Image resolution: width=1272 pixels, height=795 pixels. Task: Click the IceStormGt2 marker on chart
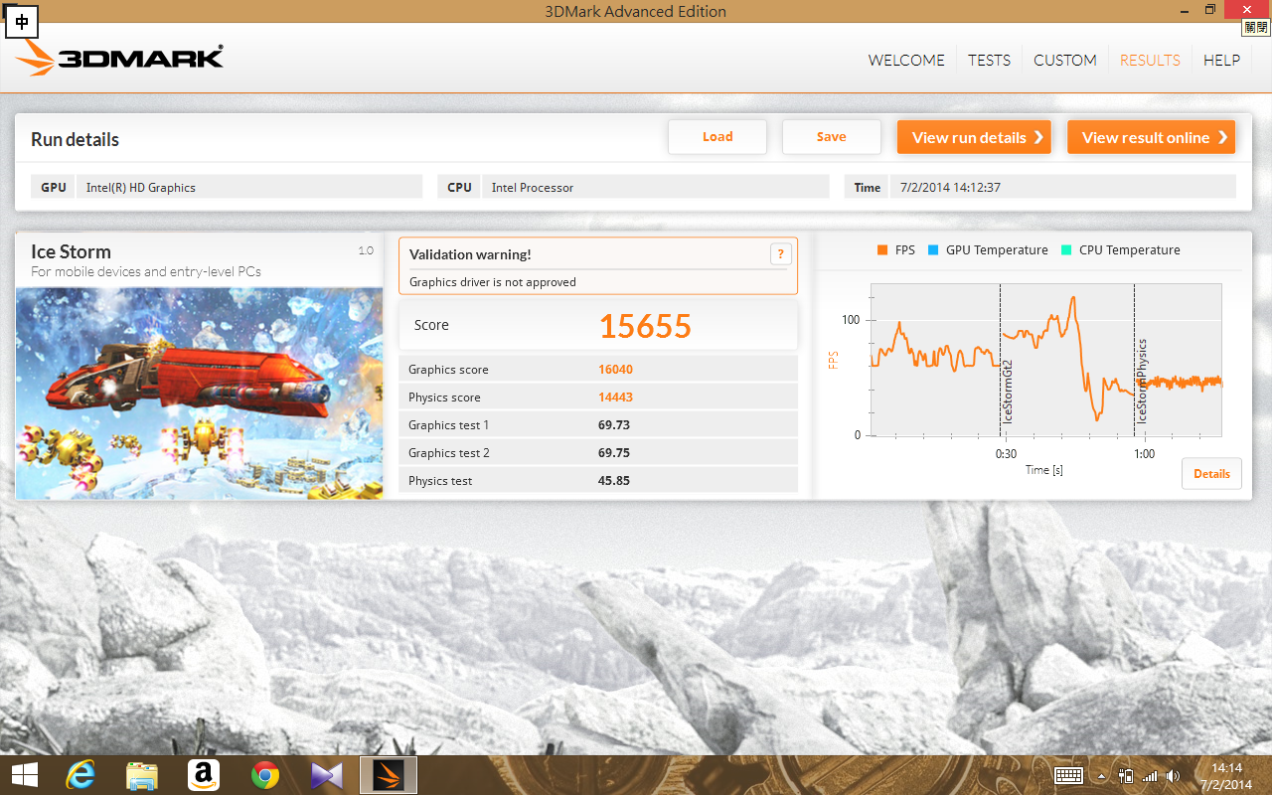tap(1008, 392)
